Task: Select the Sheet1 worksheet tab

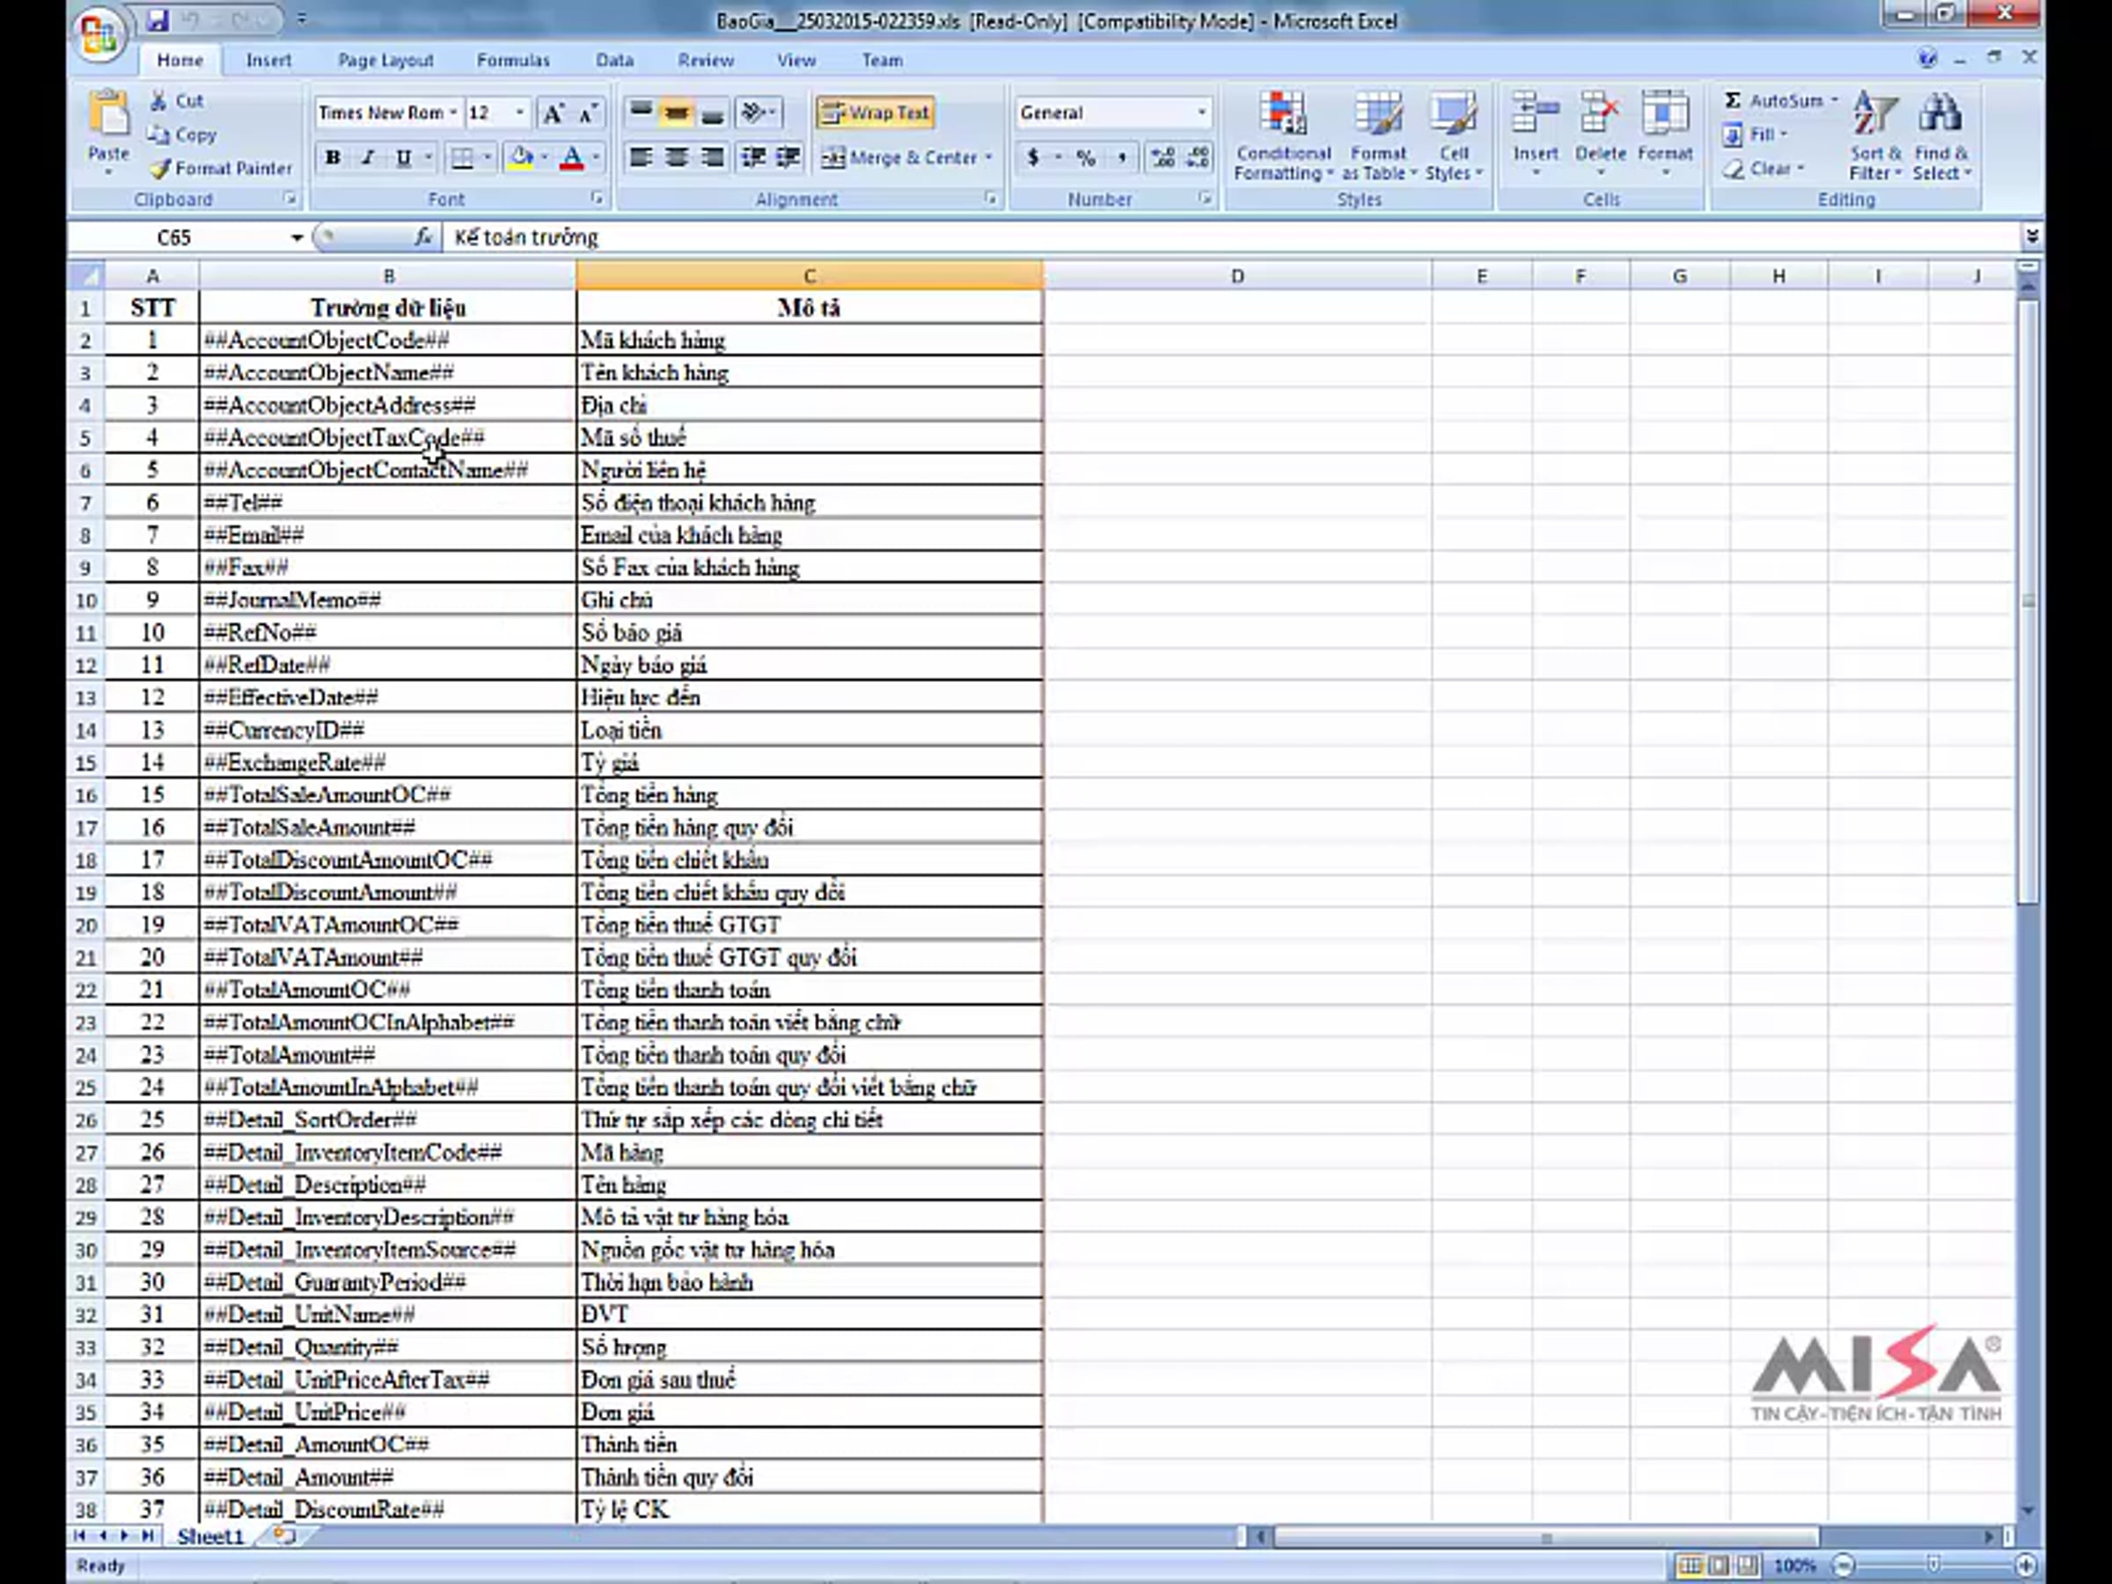Action: pyautogui.click(x=210, y=1536)
